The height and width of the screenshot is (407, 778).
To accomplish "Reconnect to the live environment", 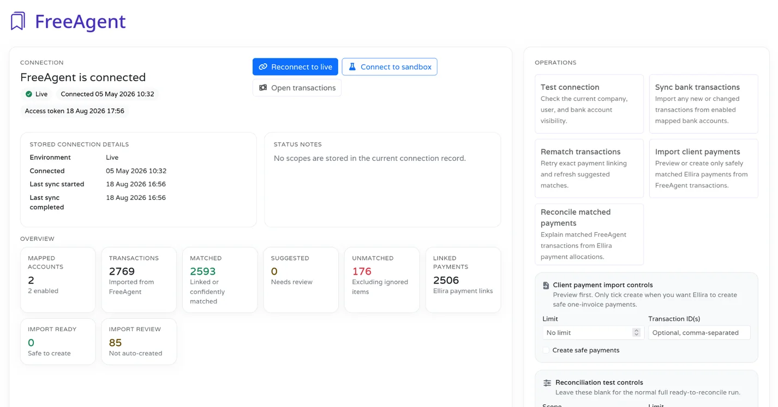I will pyautogui.click(x=295, y=67).
